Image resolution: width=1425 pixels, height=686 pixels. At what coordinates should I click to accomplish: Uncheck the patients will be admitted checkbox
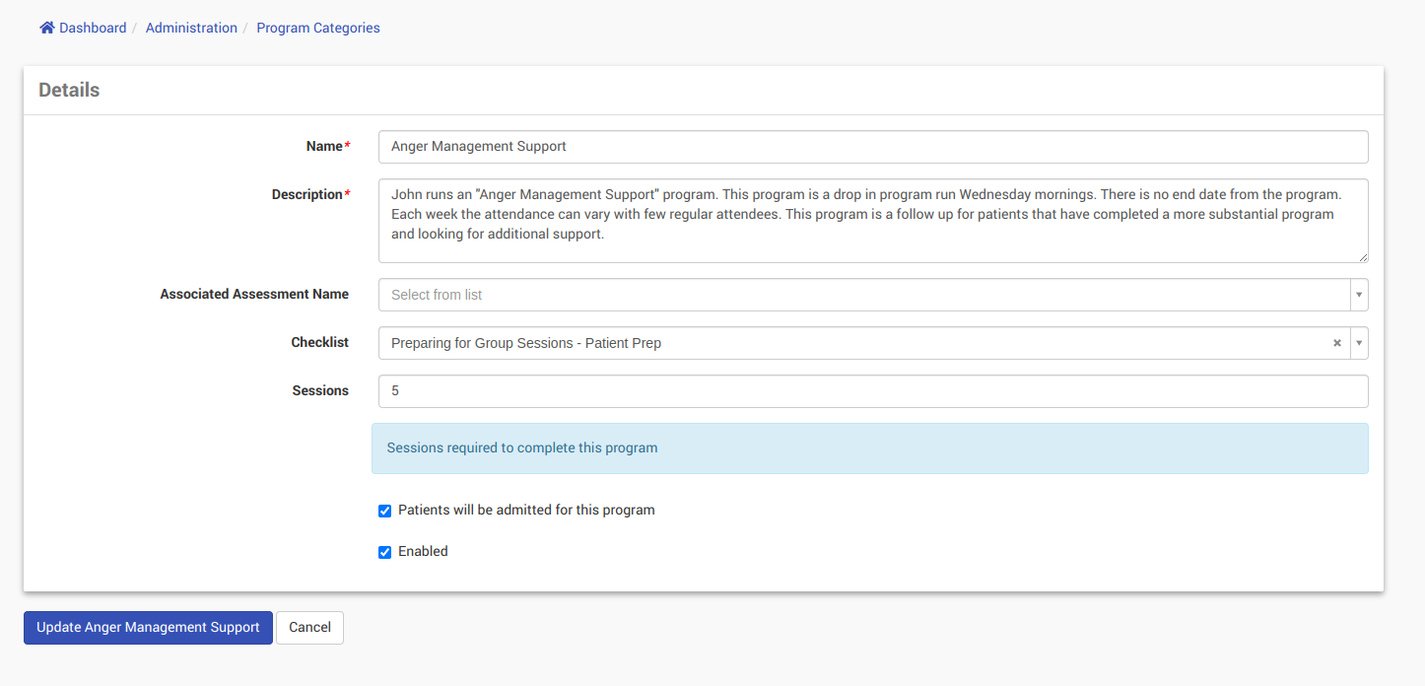[385, 511]
